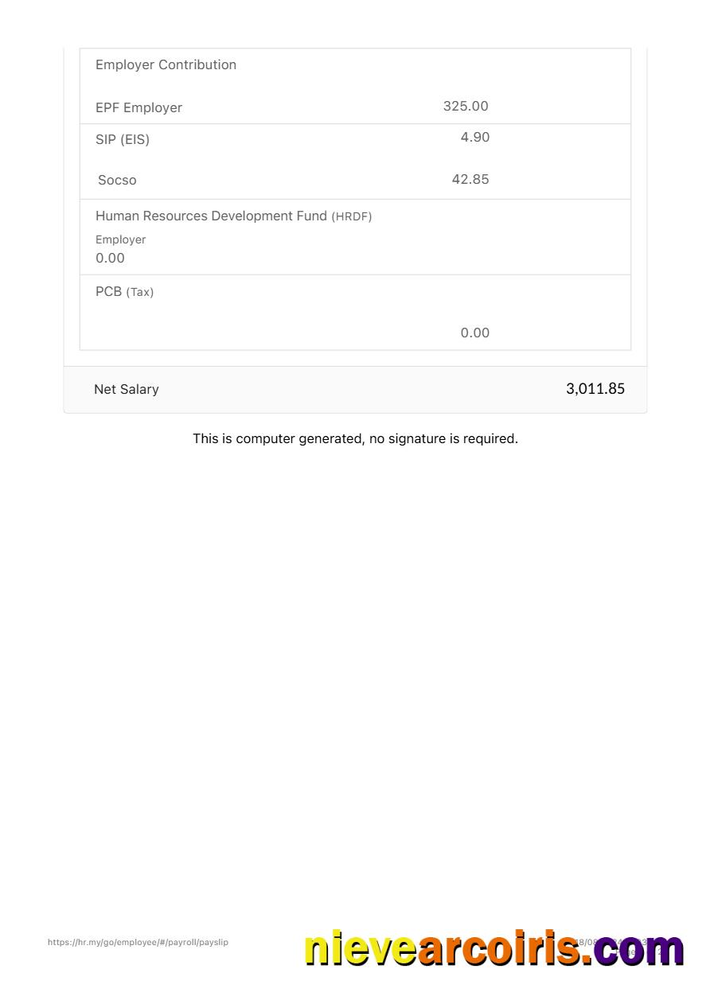Click the HRDF Employer 0.00 value
Image resolution: width=710 pixels, height=1004 pixels.
pos(110,259)
